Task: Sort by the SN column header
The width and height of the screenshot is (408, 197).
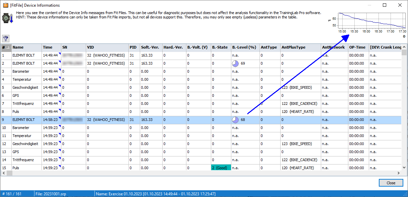Action: pyautogui.click(x=73, y=47)
